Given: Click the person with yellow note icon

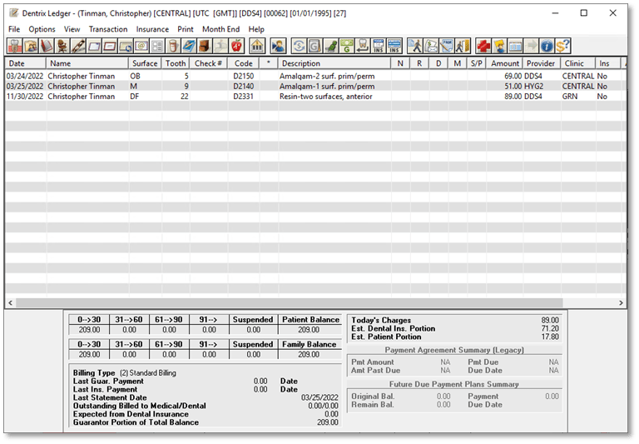Looking at the screenshot, I should point(499,46).
